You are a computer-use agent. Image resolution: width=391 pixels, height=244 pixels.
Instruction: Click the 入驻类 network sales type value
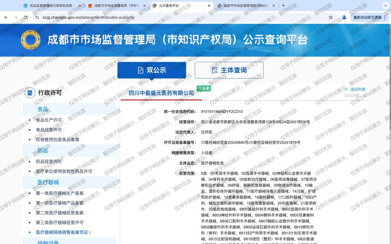coord(207,153)
